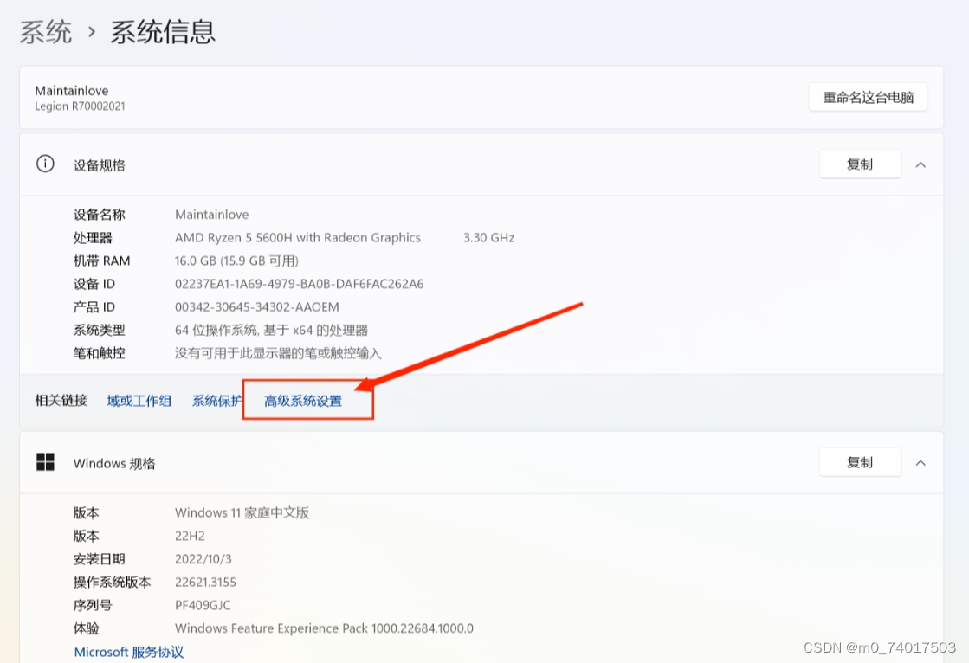Click the 设备名称 label
Screen dimensions: 969x663
coord(99,215)
